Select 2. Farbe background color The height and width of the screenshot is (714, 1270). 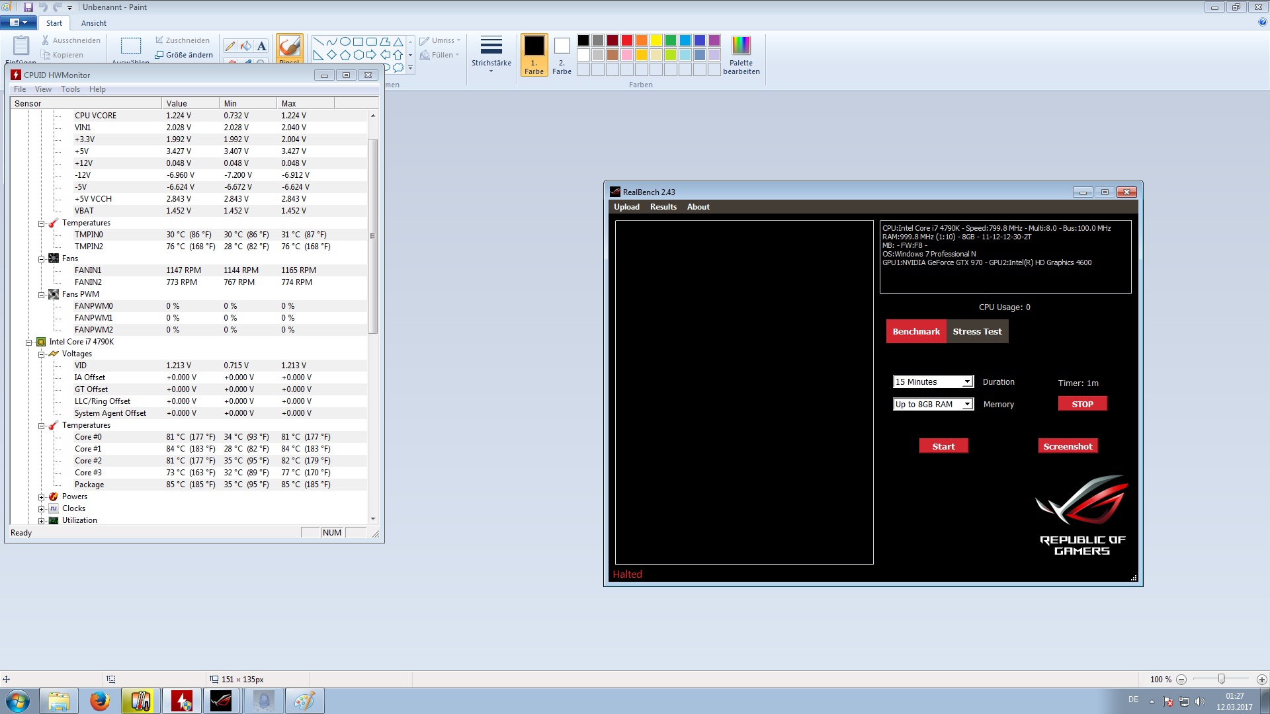coord(562,56)
